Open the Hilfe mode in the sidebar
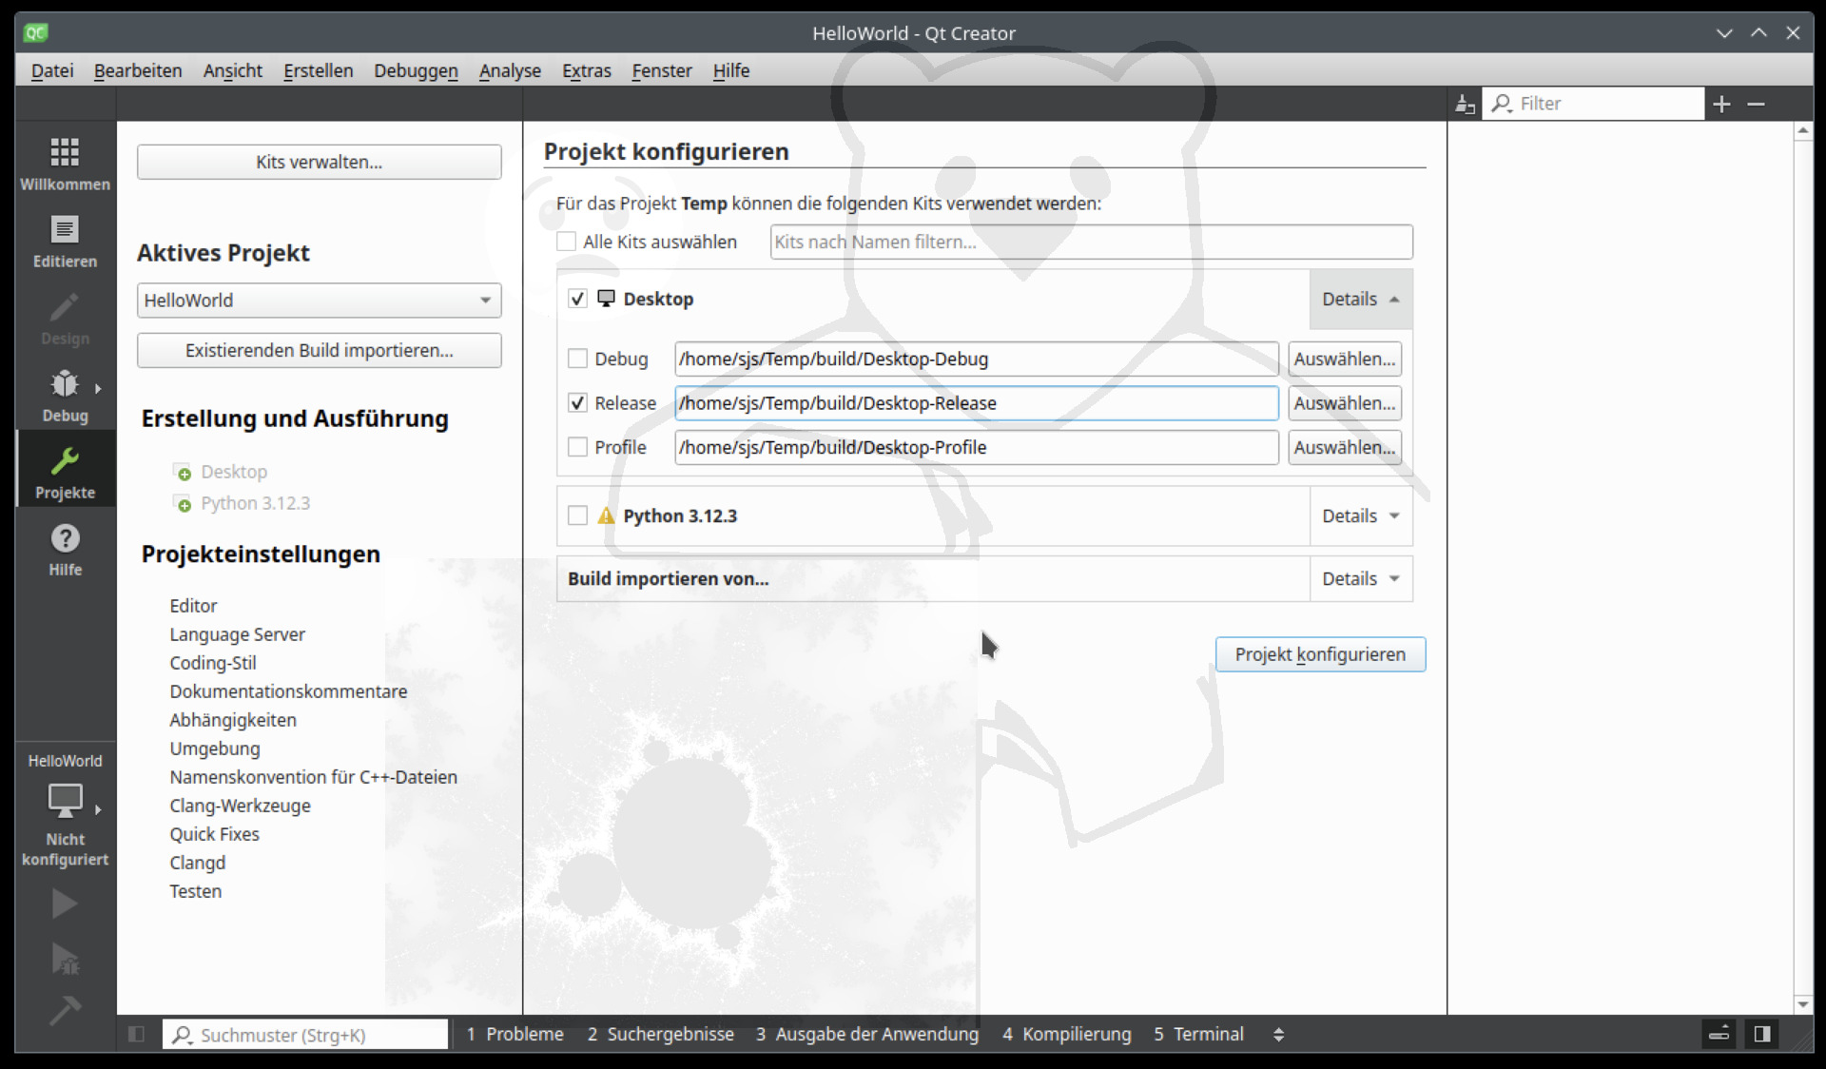This screenshot has width=1826, height=1069. click(x=65, y=550)
